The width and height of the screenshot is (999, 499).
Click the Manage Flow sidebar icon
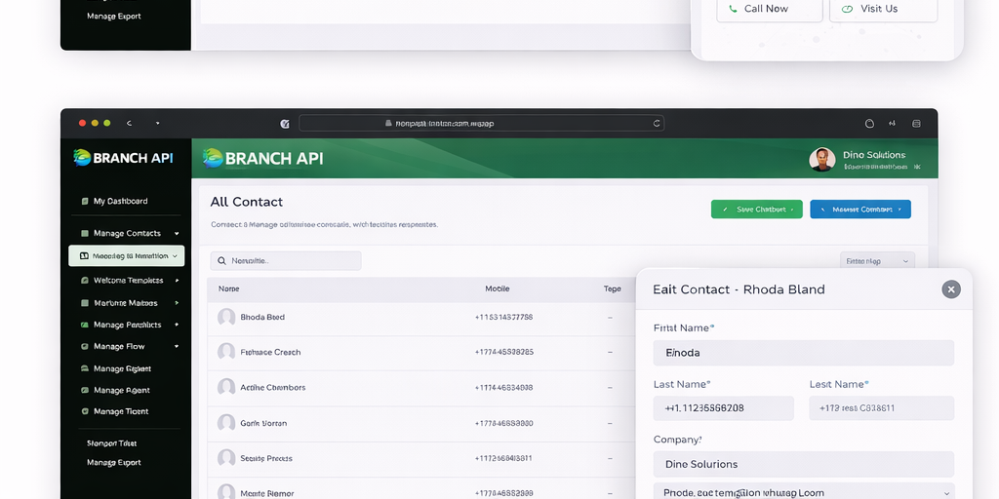coord(85,347)
